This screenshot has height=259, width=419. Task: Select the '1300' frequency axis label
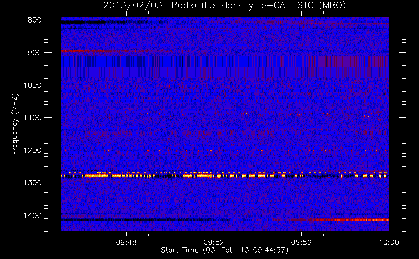[32, 183]
